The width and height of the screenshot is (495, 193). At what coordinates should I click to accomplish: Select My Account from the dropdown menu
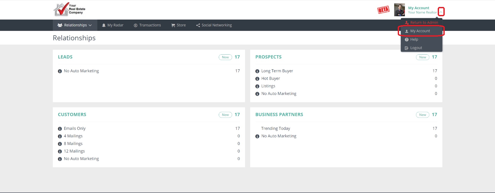[420, 31]
